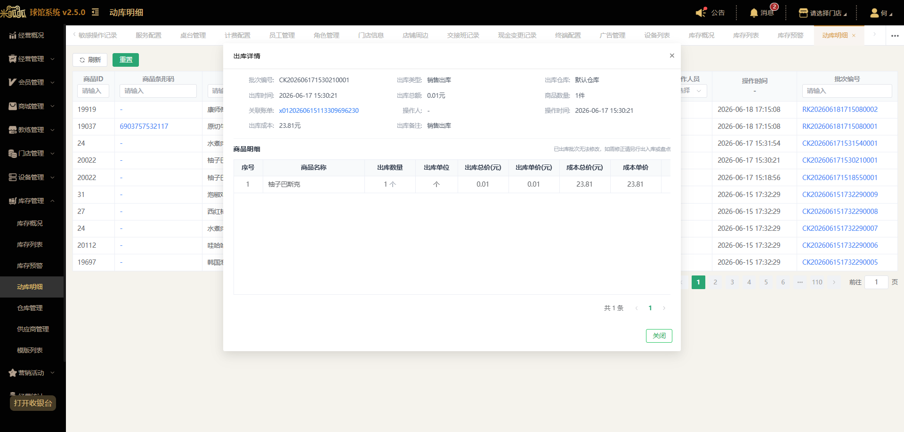Go to page 2 in pagination

(715, 282)
